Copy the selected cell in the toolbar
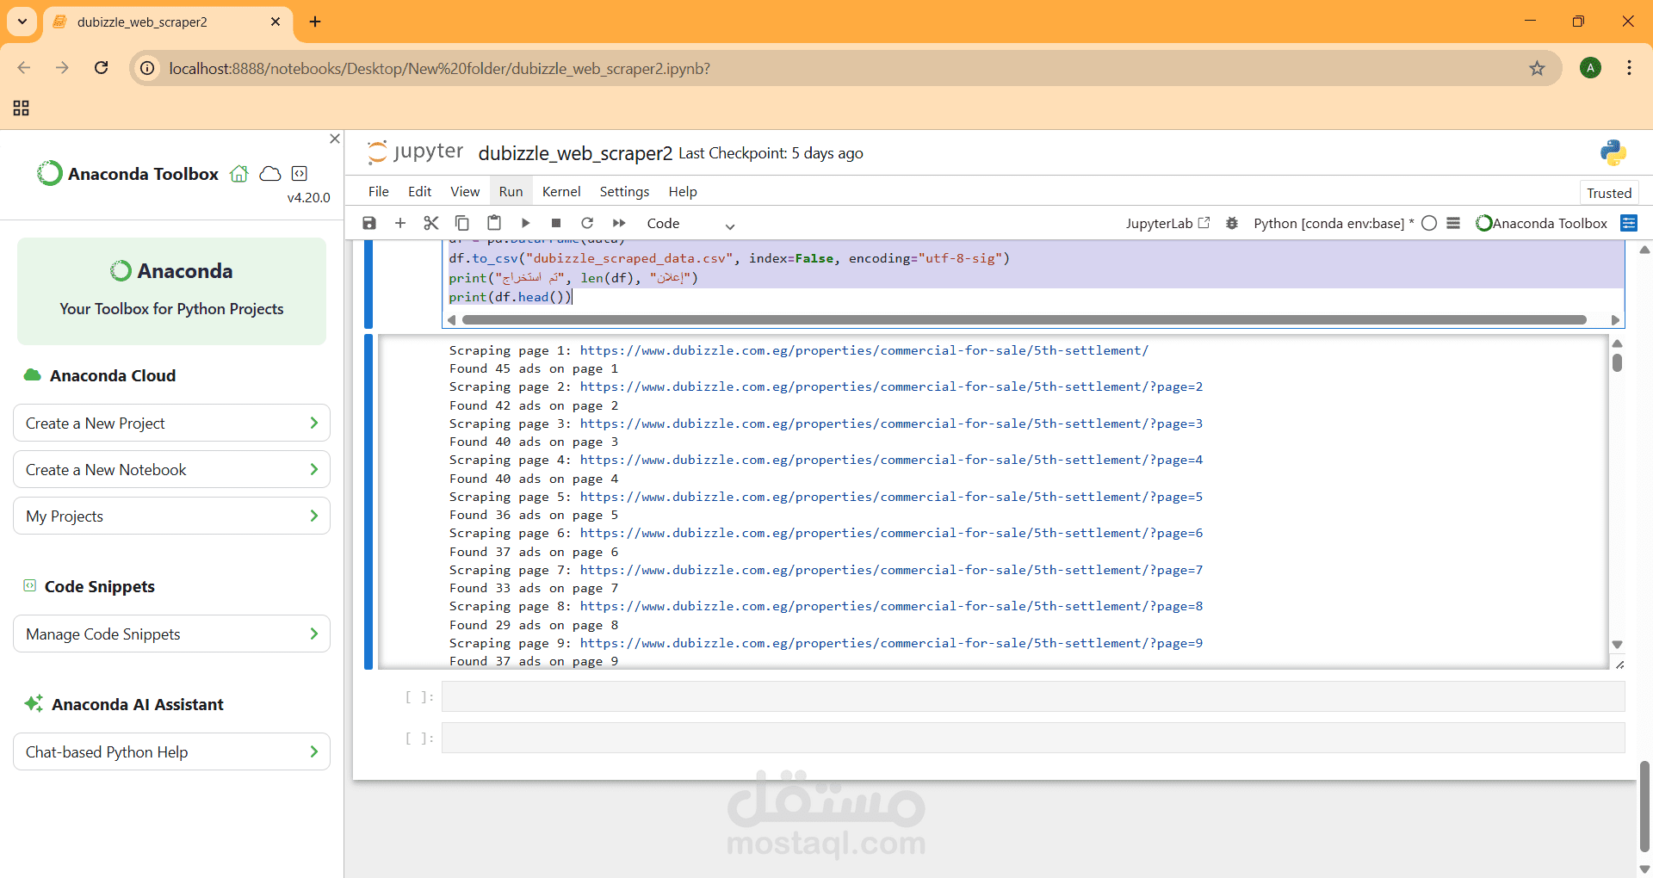The width and height of the screenshot is (1653, 878). (462, 223)
